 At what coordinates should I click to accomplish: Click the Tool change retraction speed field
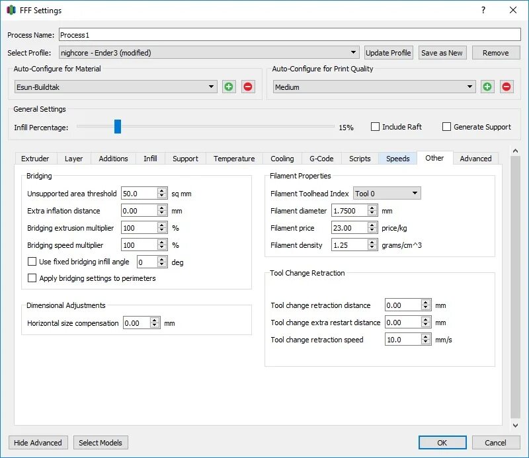403,339
